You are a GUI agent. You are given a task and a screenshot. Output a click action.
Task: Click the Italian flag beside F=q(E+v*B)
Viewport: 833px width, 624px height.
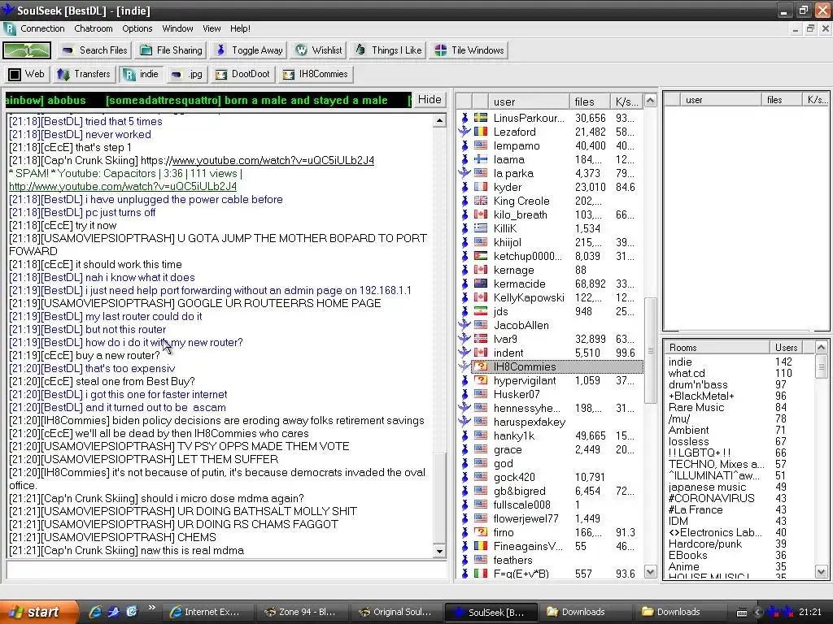tap(480, 573)
